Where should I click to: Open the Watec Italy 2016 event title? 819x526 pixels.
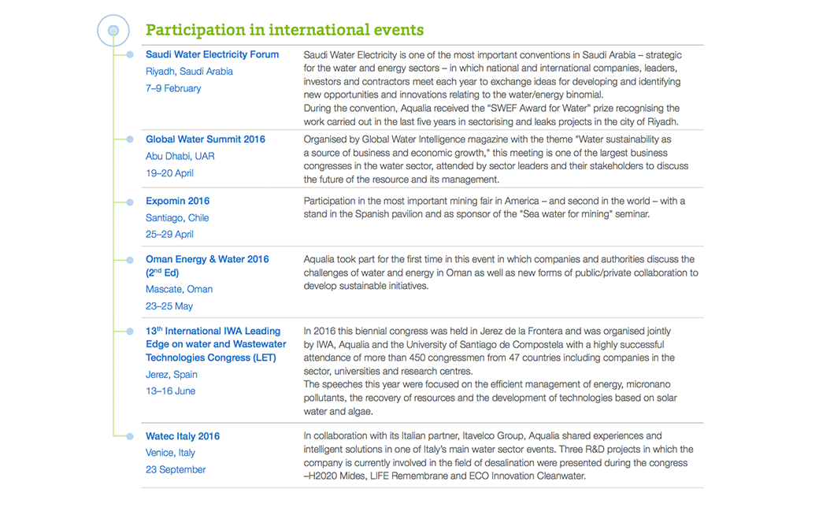click(x=182, y=436)
